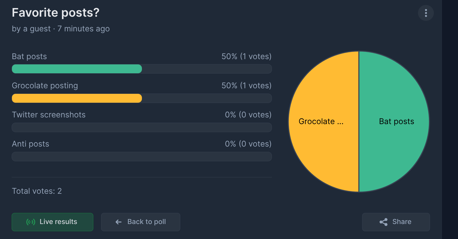Select the yellow Grocolate pie slice
Screen dimensions: 458x239
(324, 121)
